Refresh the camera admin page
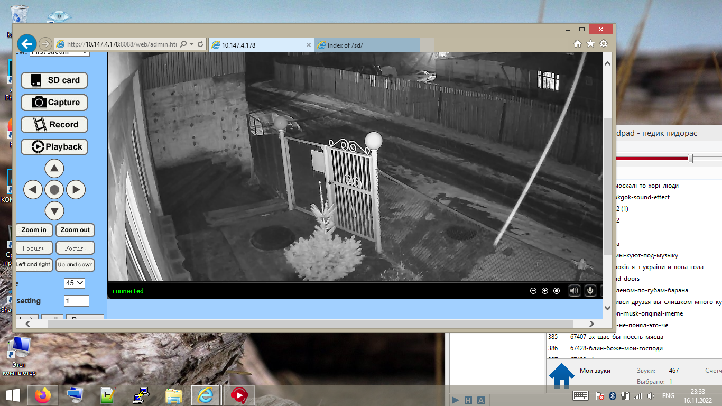722x406 pixels. coord(200,44)
